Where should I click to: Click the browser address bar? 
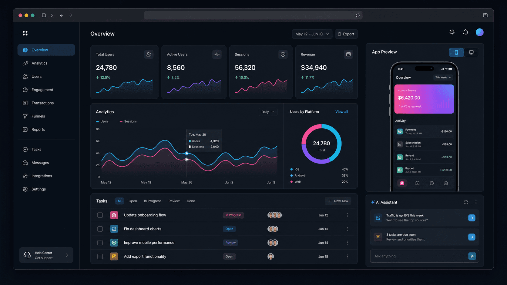(x=253, y=15)
